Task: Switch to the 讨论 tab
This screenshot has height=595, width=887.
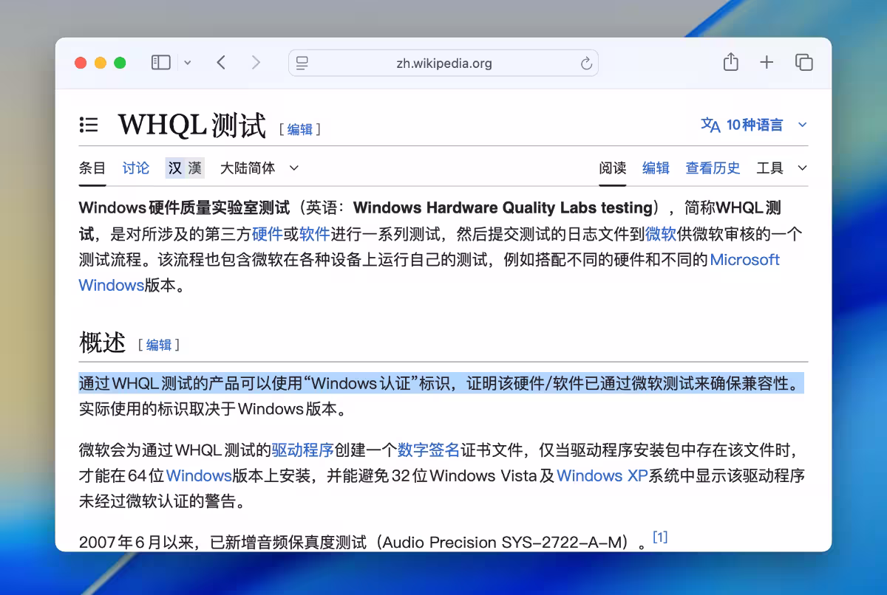Action: pyautogui.click(x=136, y=168)
